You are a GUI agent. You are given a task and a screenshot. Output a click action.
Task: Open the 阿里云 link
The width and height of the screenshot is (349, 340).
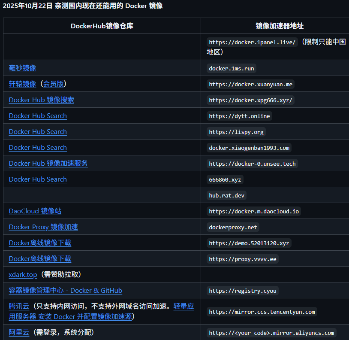click(x=19, y=332)
